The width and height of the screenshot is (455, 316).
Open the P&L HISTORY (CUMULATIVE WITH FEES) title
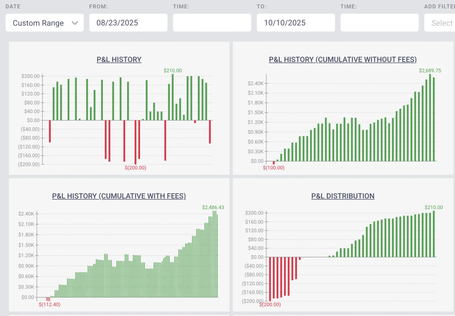click(119, 196)
